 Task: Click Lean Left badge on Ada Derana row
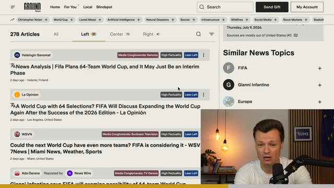coord(191,173)
